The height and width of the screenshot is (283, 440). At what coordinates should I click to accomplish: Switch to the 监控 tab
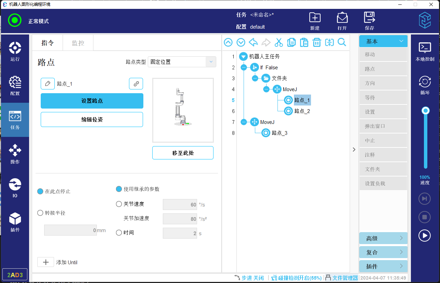click(x=78, y=43)
